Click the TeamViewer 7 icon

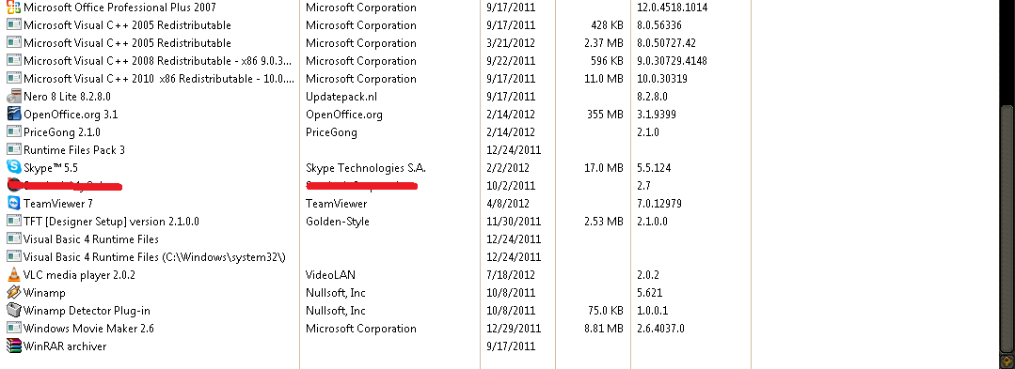13,203
